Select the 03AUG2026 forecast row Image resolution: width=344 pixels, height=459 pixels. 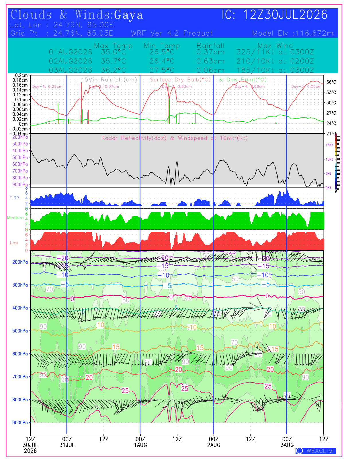point(181,70)
